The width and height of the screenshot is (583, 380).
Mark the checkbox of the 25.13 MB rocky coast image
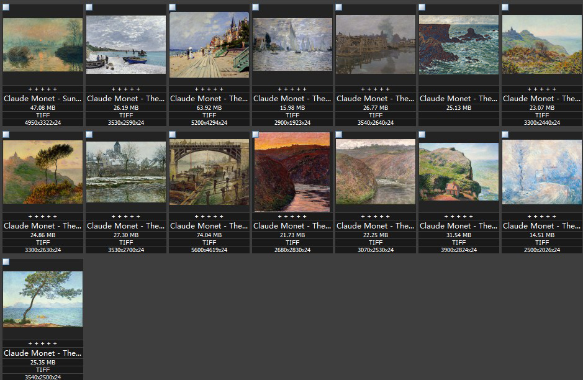(422, 7)
